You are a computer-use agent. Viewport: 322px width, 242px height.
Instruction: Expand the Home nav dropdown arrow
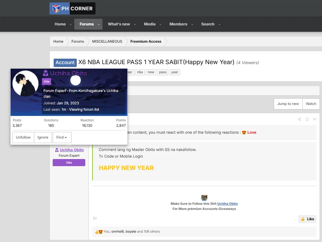click(70, 25)
